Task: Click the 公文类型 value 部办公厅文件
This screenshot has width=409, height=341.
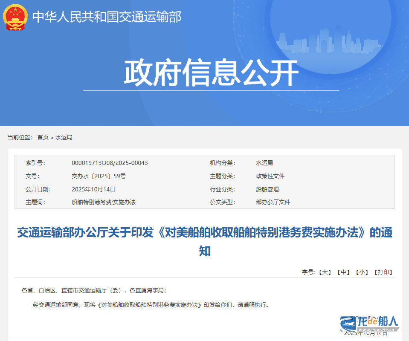Action: pos(273,202)
